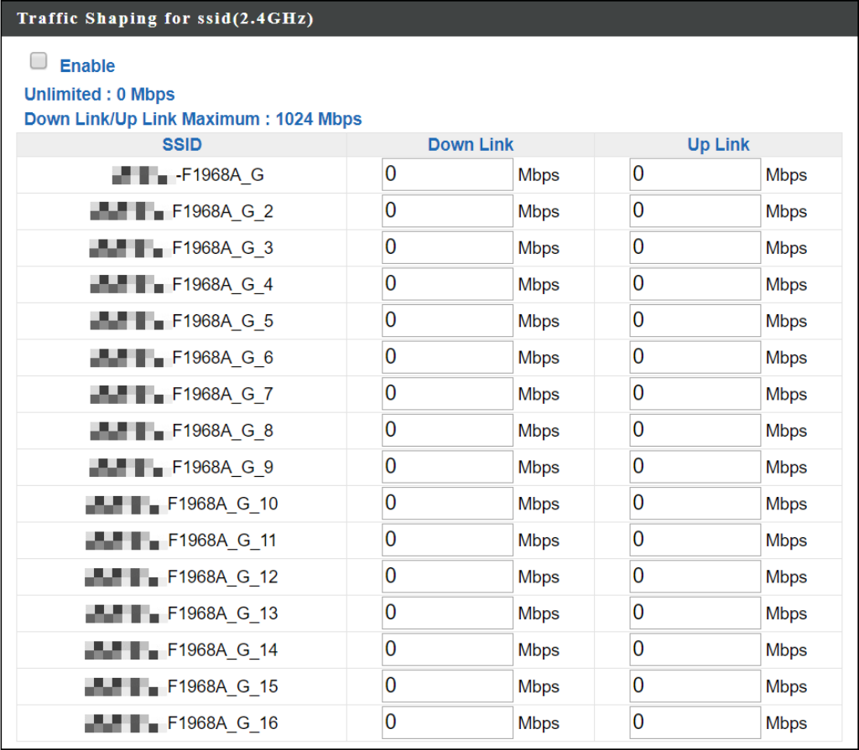Select Down Link field for F1968A_G_15
The height and width of the screenshot is (750, 859).
pyautogui.click(x=447, y=686)
